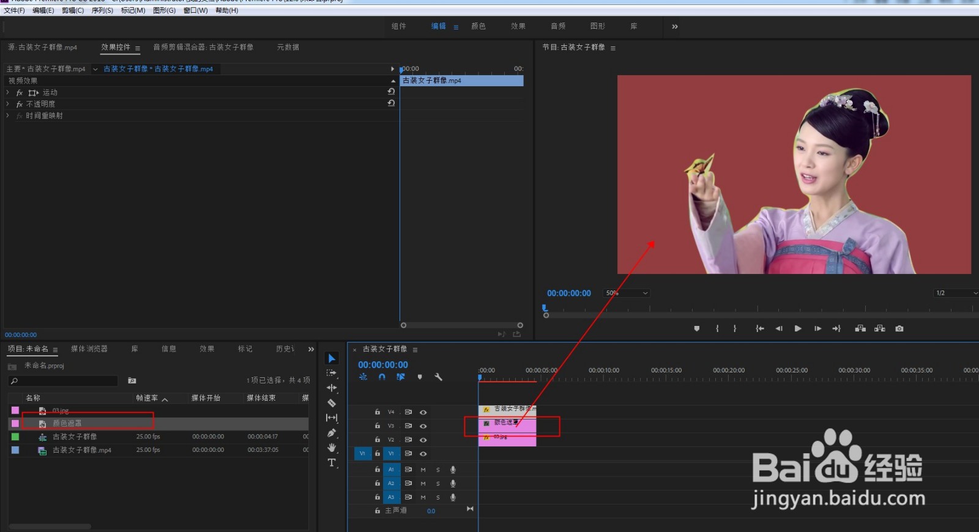979x532 pixels.
Task: Open timeline display settings wrench
Action: pyautogui.click(x=438, y=377)
